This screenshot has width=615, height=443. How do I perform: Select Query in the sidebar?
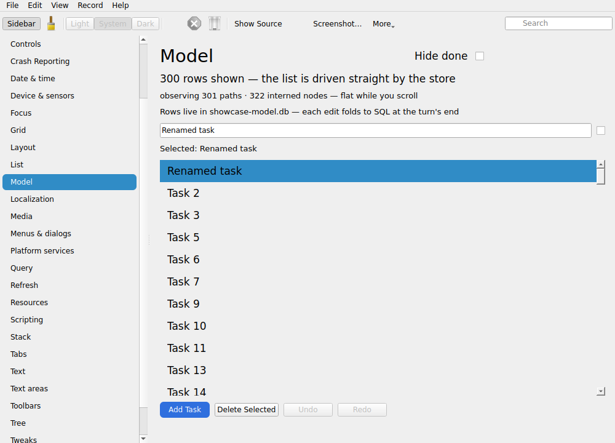click(x=69, y=268)
